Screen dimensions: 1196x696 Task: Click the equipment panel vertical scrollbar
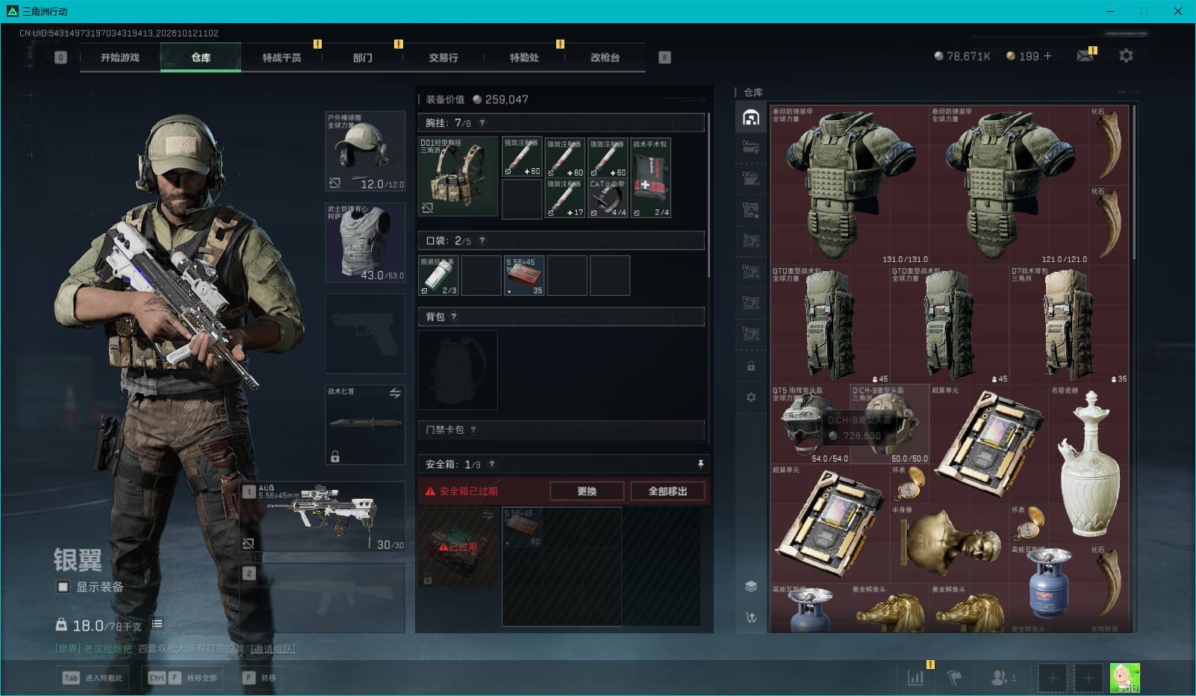pyautogui.click(x=708, y=194)
